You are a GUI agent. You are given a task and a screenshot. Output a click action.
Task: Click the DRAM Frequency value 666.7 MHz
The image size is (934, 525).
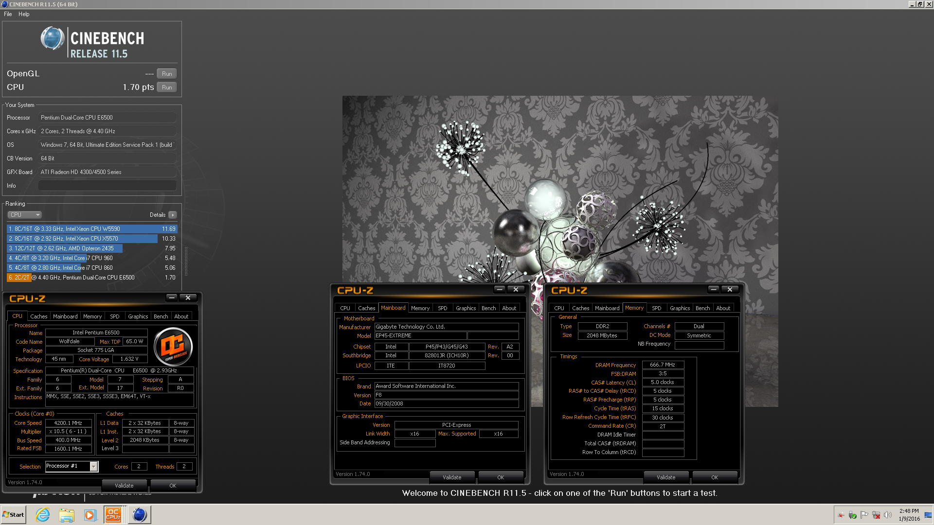[x=663, y=365]
